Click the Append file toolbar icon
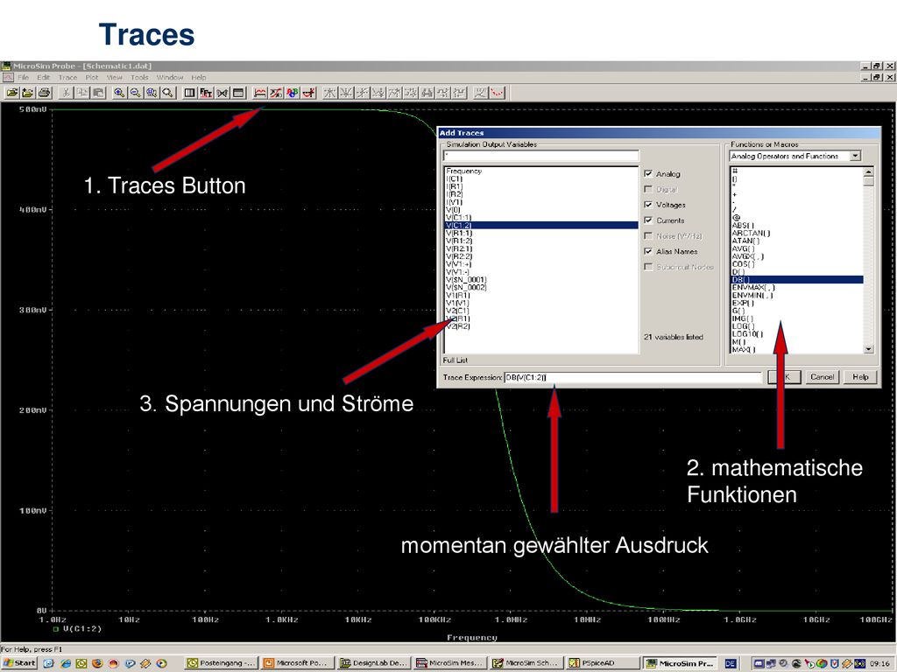 pos(28,93)
